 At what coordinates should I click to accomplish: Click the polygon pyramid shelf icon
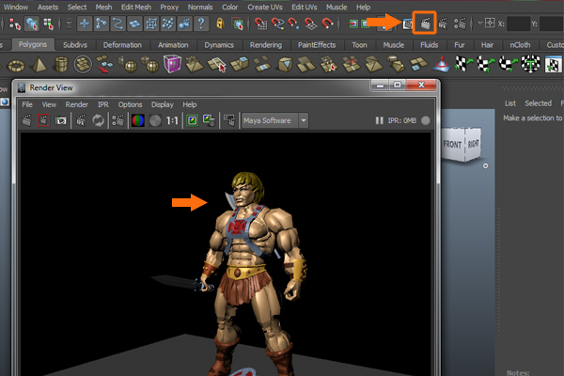(x=39, y=65)
